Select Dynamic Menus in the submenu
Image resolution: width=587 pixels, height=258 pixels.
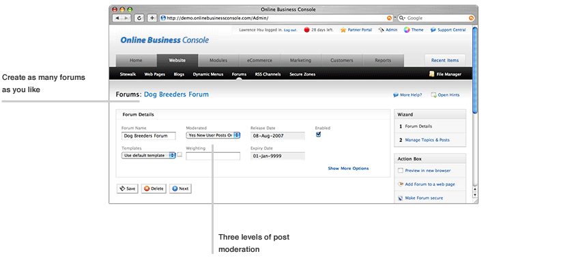(x=208, y=74)
